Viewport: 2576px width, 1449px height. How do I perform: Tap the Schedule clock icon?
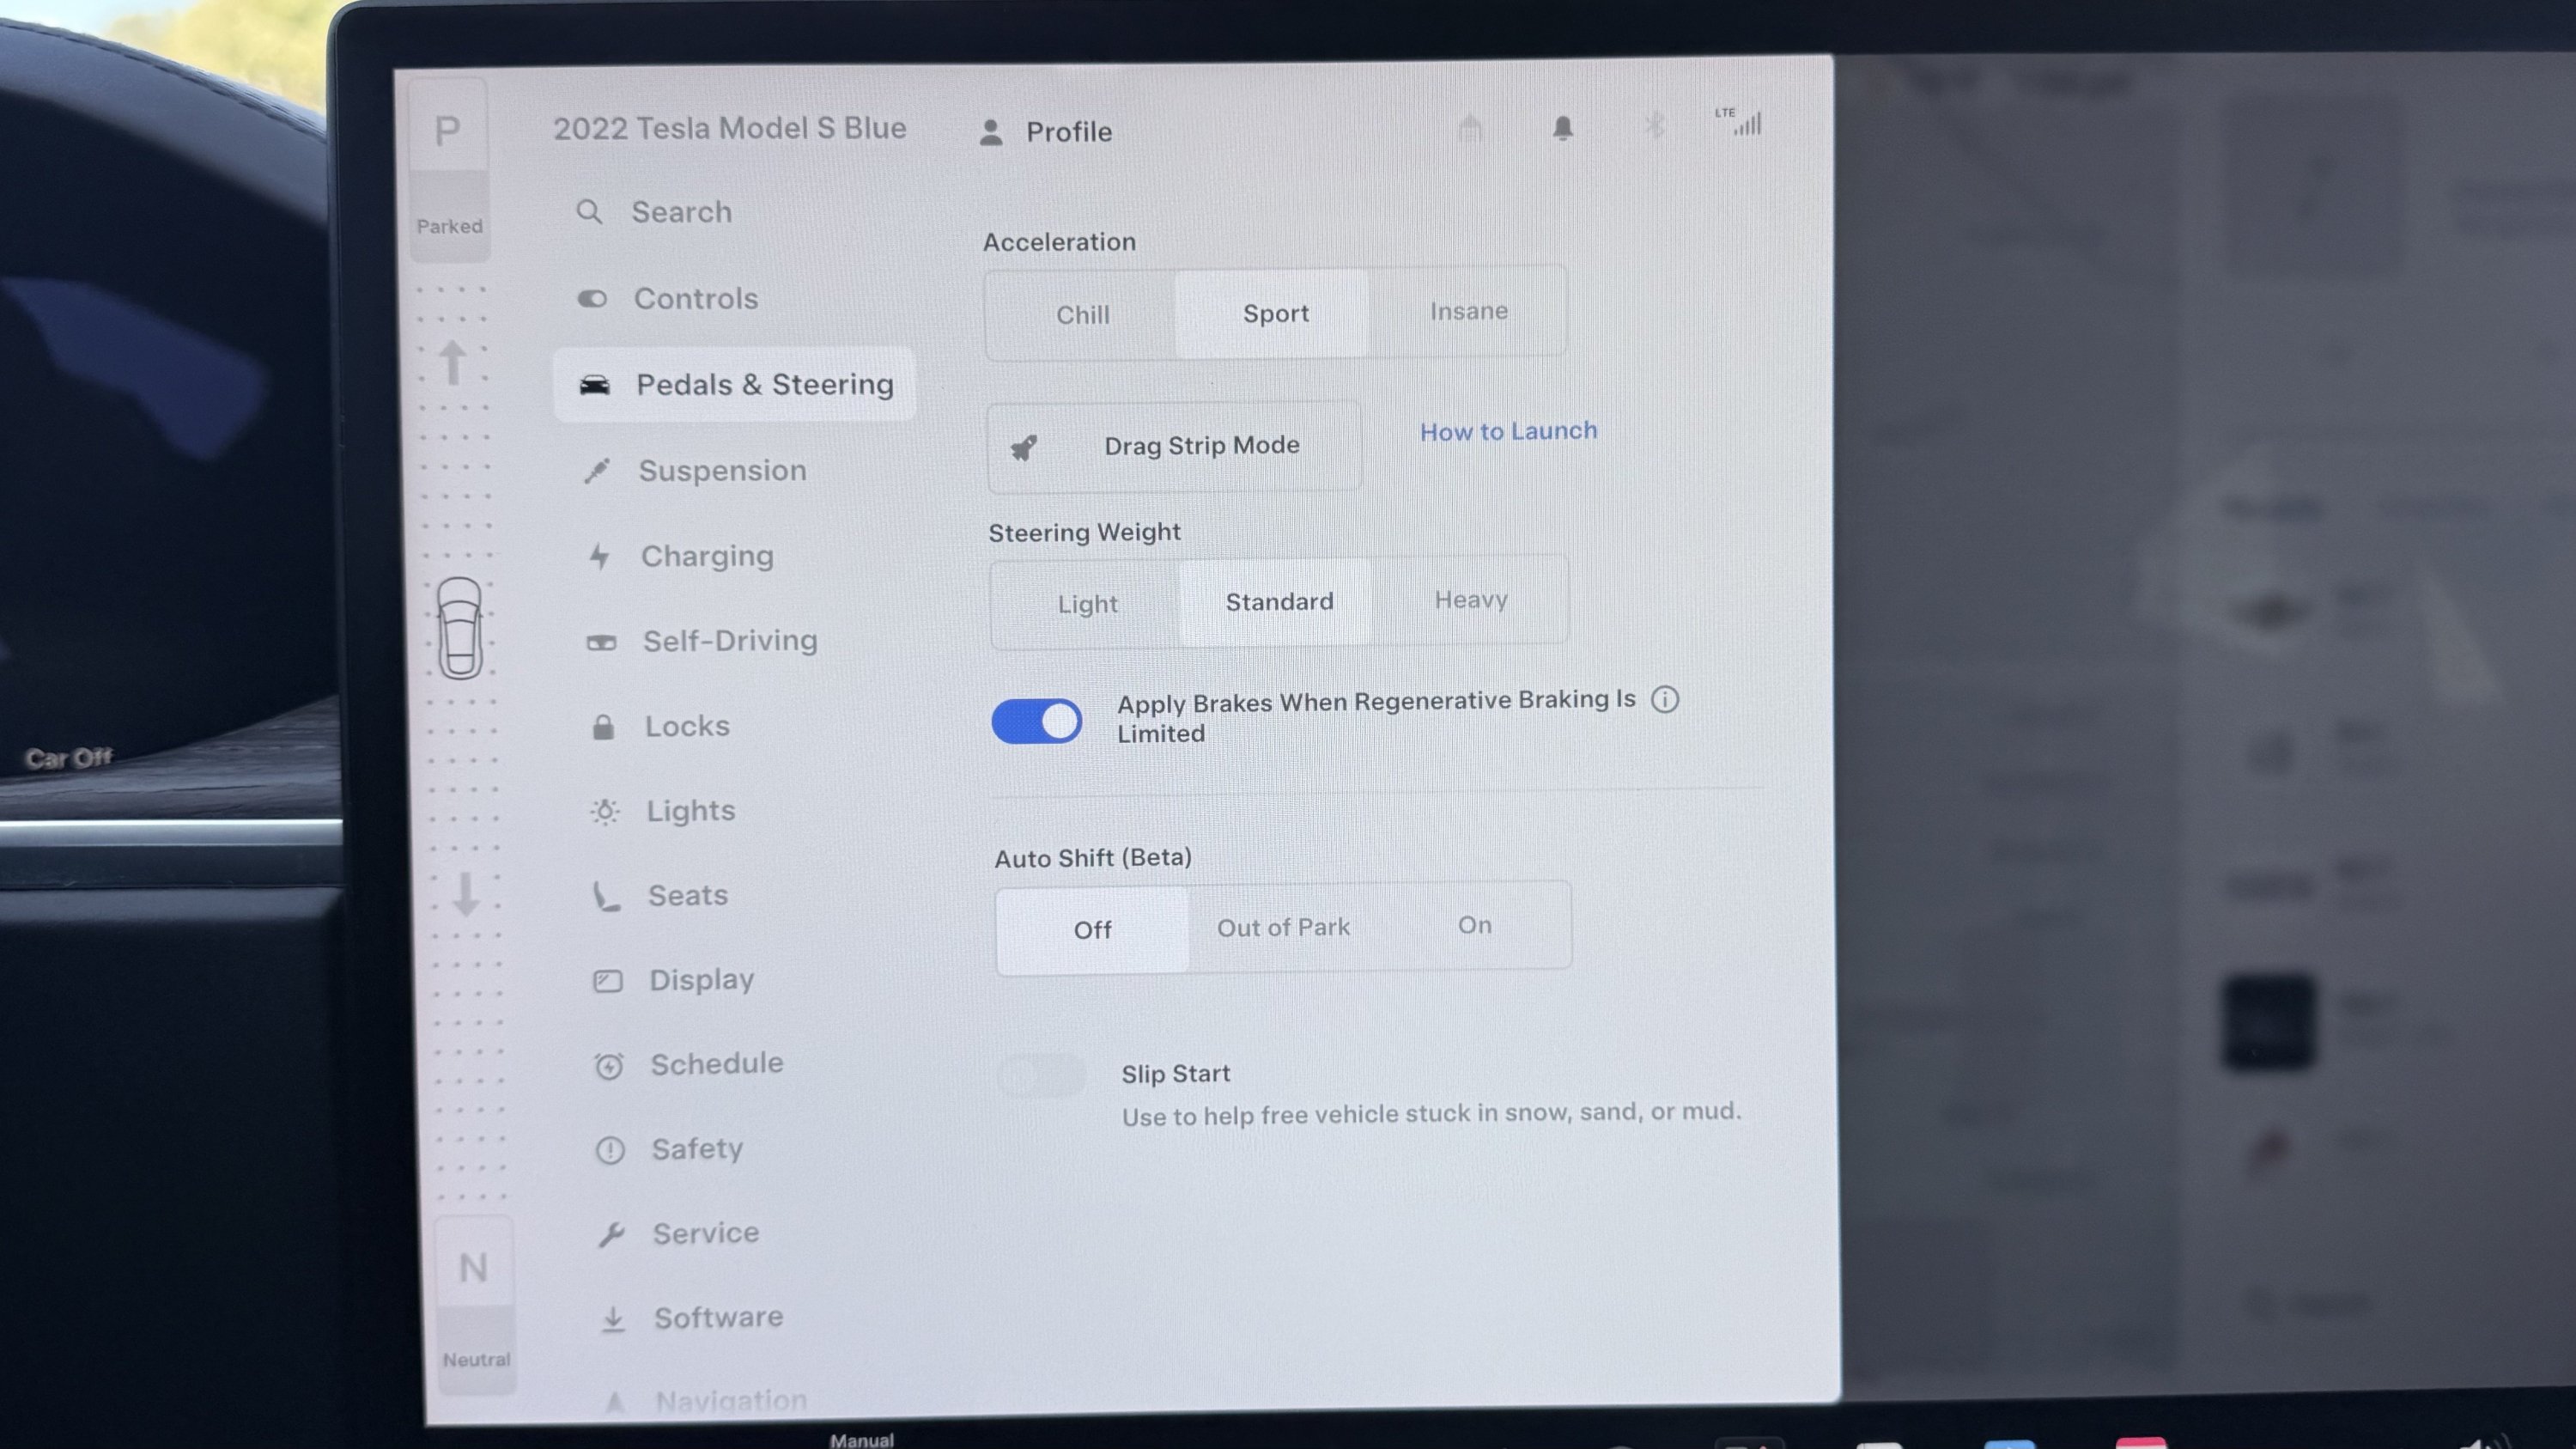pyautogui.click(x=609, y=1066)
